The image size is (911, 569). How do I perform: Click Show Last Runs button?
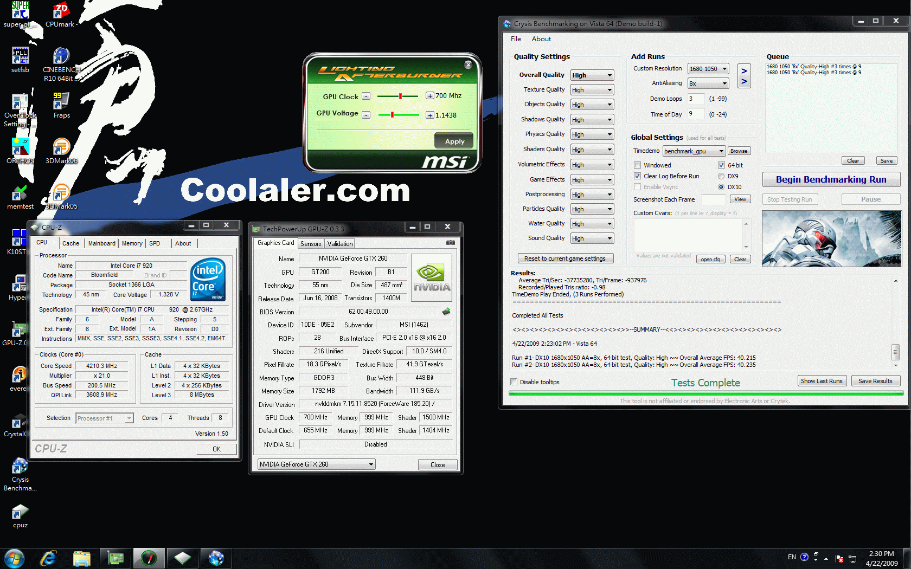coord(822,381)
